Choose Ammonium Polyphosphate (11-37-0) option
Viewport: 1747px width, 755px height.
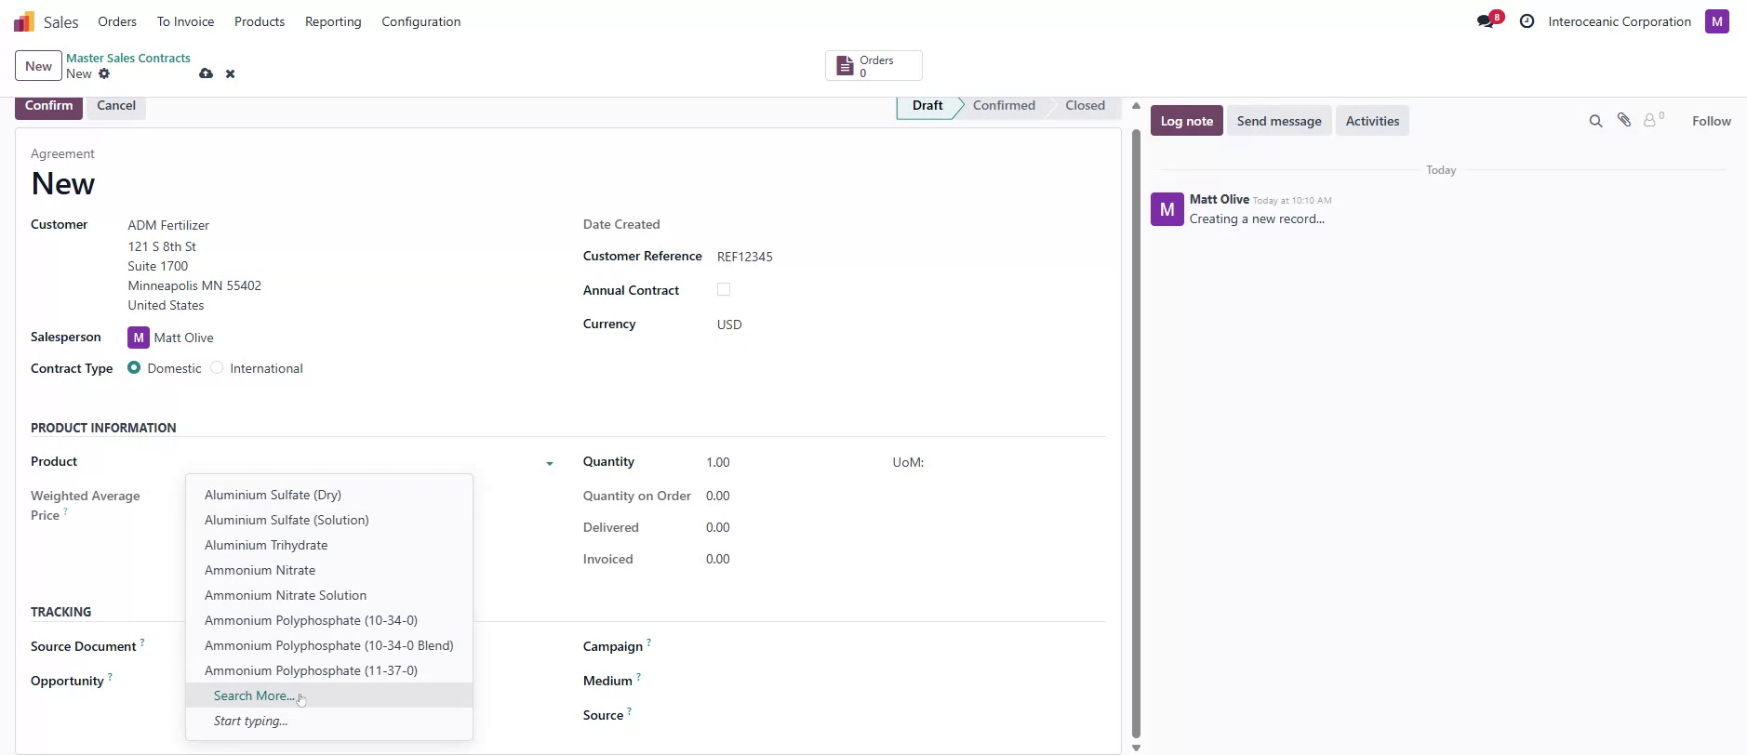click(x=329, y=670)
